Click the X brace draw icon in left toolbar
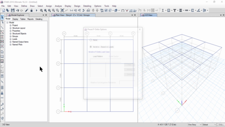Screen dimensions: 225x127 pos(2,46)
